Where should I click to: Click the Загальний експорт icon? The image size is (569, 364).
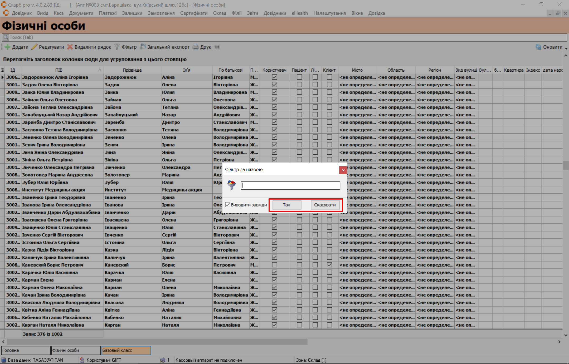coord(143,47)
